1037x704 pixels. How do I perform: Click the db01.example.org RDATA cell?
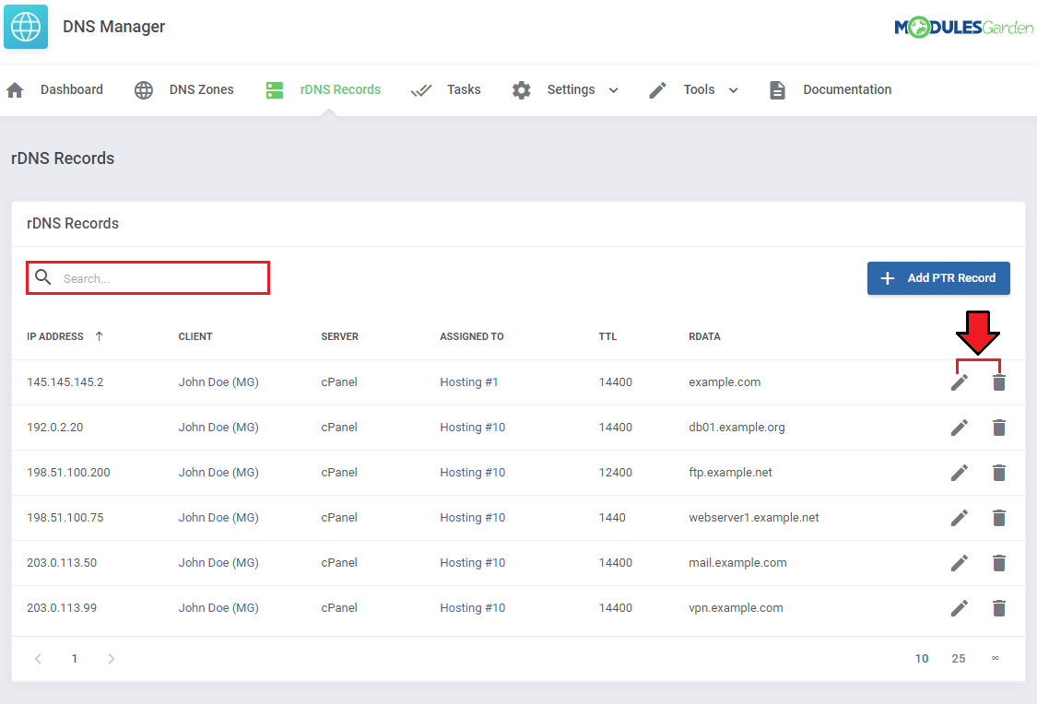[x=737, y=428]
